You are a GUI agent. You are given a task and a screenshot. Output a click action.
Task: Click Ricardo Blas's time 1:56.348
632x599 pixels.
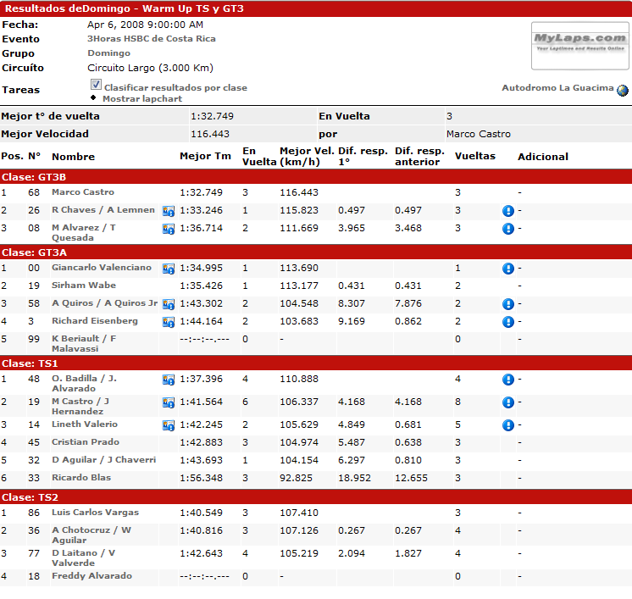pyautogui.click(x=201, y=478)
